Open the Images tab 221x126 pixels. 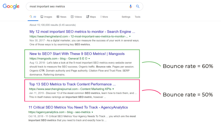46,17
